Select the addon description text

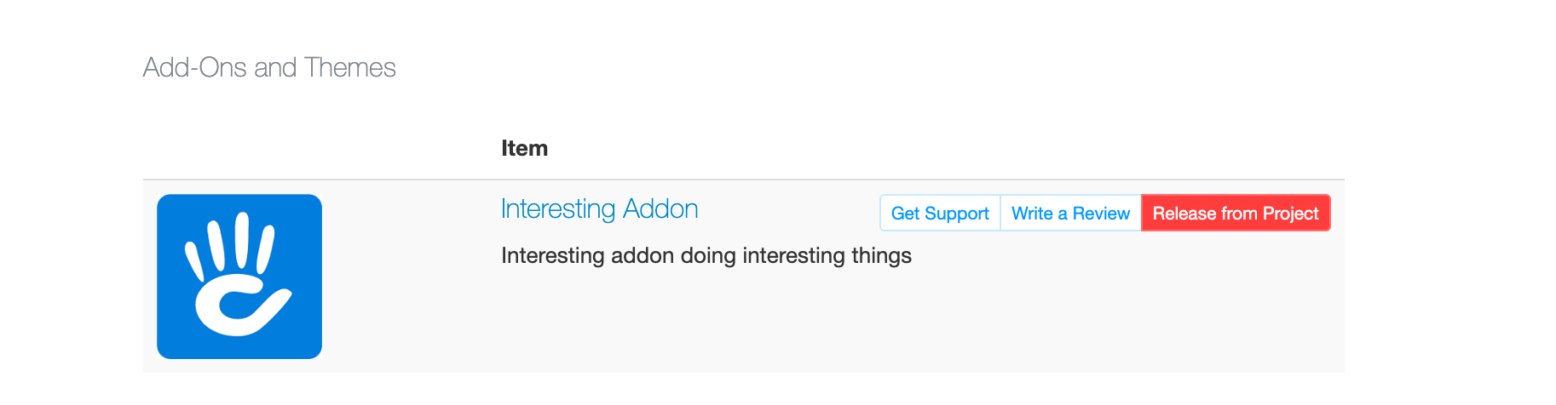[x=706, y=255]
